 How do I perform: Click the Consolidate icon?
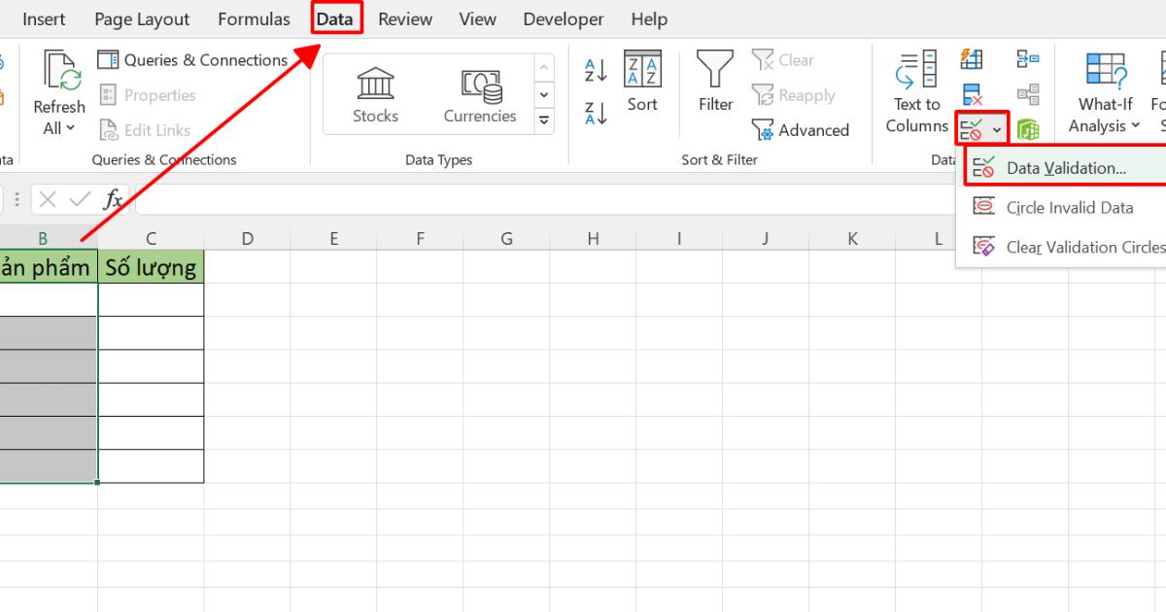coord(1028,59)
